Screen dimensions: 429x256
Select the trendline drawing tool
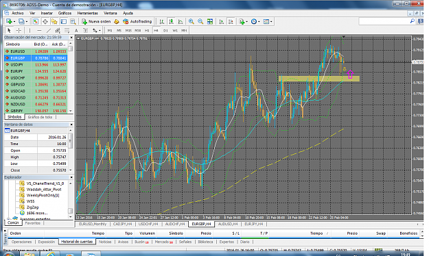(49, 31)
